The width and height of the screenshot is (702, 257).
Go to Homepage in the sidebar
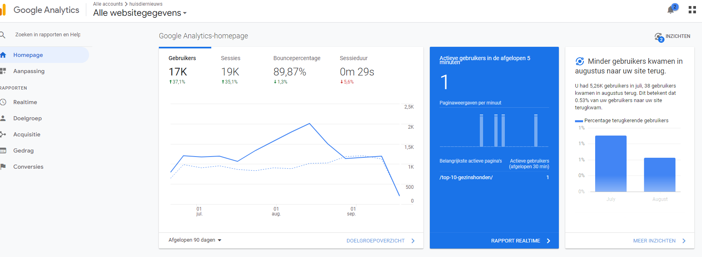coord(44,55)
